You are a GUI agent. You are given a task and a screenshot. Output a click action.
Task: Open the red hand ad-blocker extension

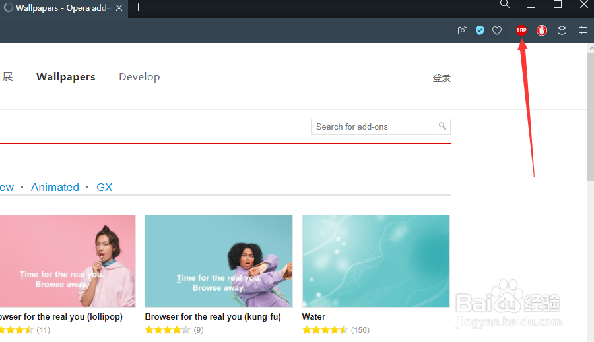tap(542, 30)
